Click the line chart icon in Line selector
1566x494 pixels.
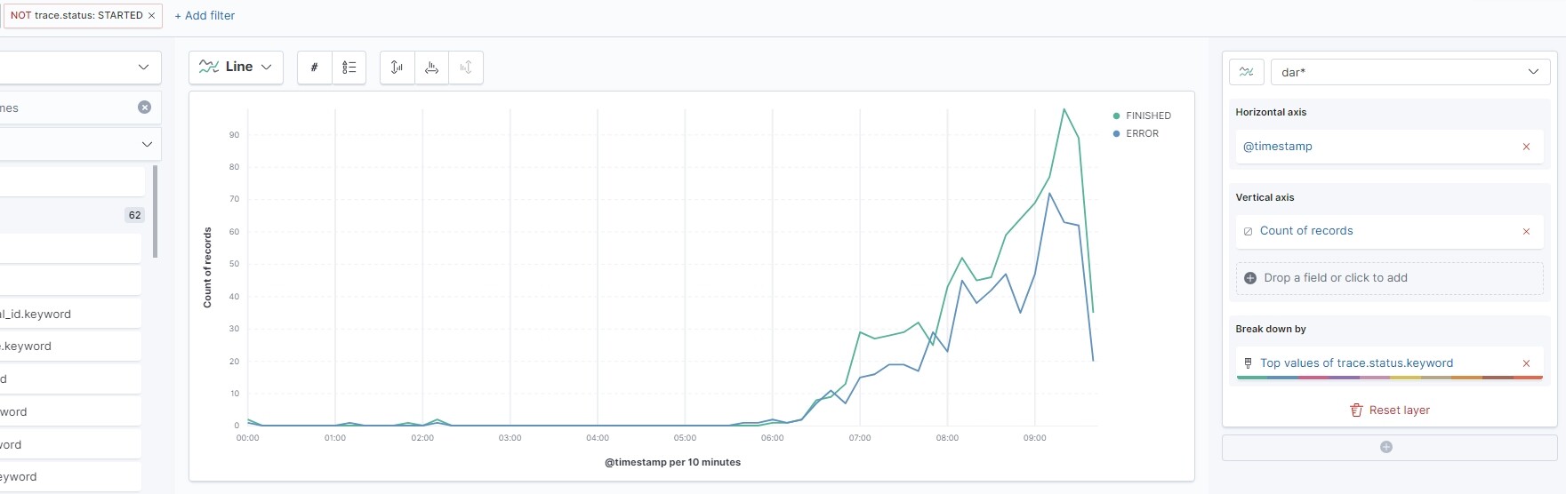click(209, 67)
